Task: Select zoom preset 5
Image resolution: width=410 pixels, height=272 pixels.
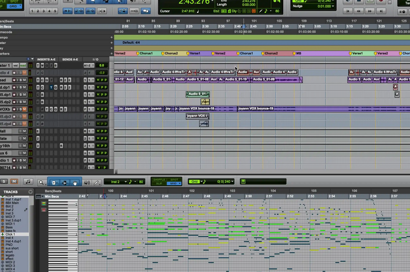Action: (x=55, y=11)
